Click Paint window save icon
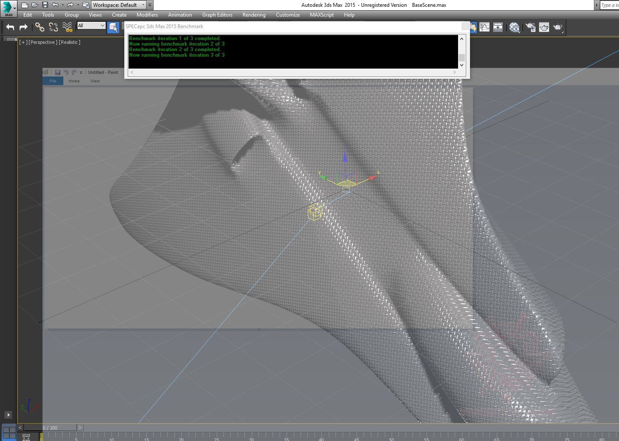 (x=58, y=72)
